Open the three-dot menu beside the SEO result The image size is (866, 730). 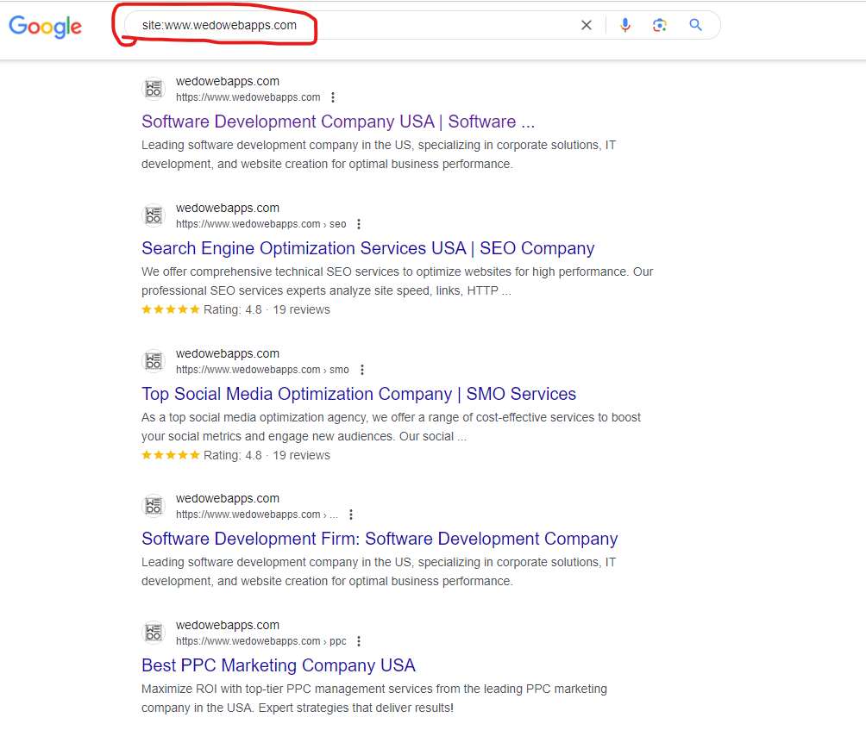coord(359,224)
